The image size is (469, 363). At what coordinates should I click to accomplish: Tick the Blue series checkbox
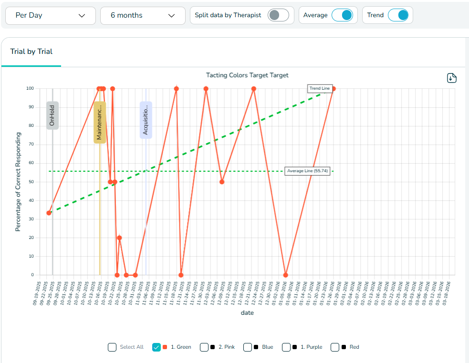coord(248,347)
